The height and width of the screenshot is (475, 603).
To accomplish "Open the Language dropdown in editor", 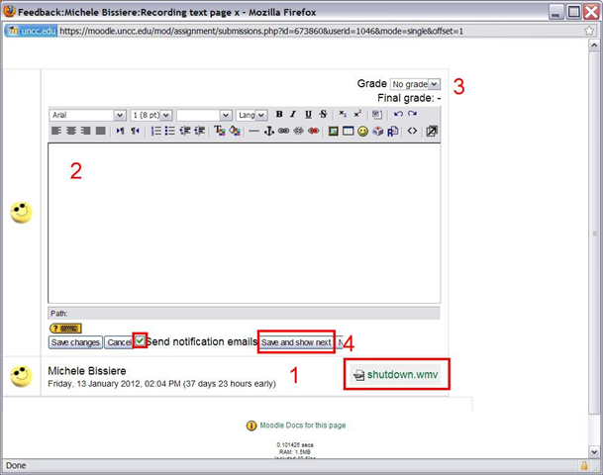I will (252, 115).
